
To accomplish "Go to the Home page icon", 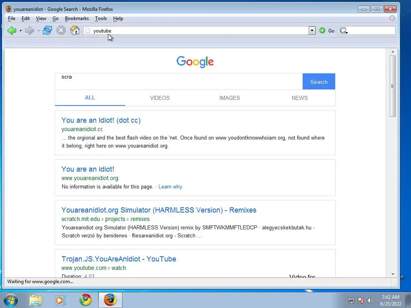I will (75, 30).
